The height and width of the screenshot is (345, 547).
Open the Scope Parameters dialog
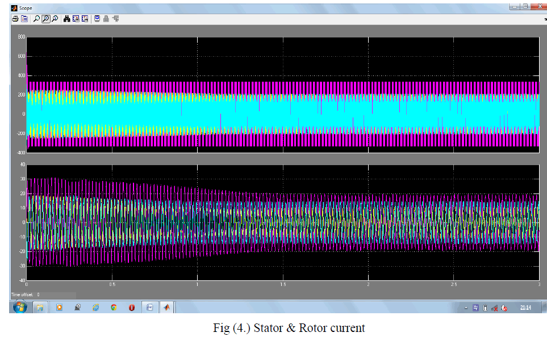[x=24, y=19]
